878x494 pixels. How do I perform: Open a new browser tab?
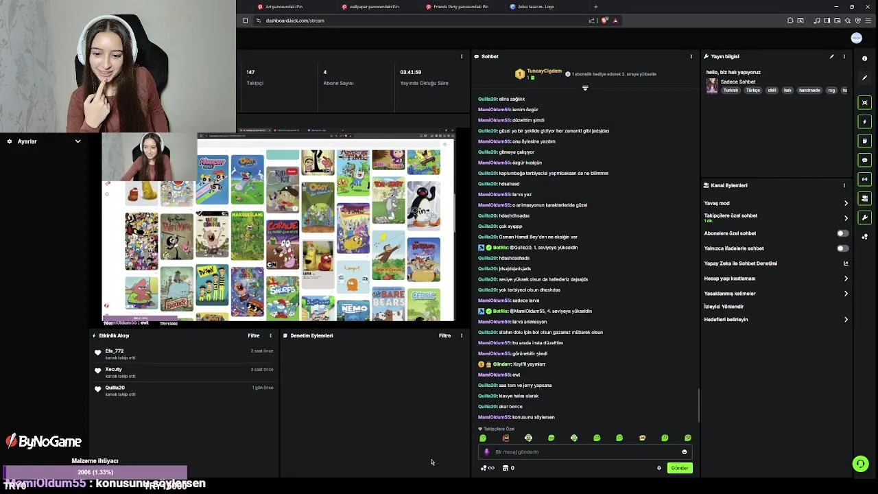pyautogui.click(x=595, y=7)
